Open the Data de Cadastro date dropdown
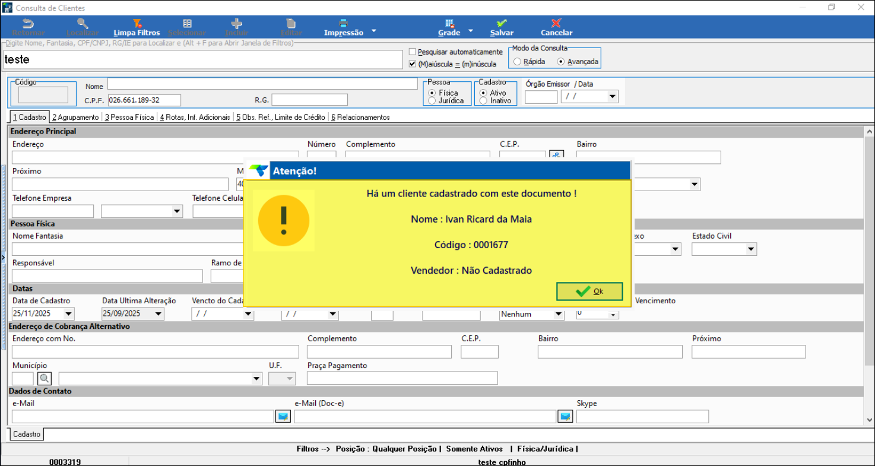 68,314
